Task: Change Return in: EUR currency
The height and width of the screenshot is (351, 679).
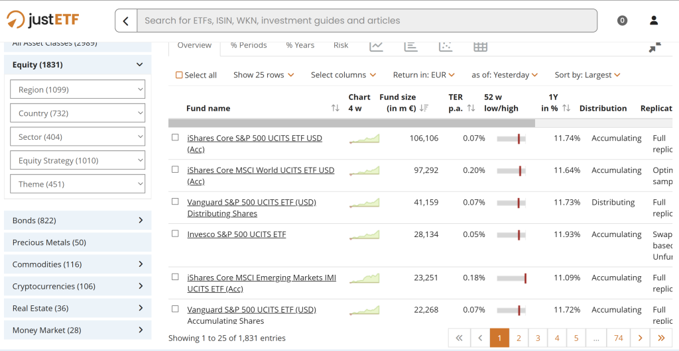Action: coord(424,75)
